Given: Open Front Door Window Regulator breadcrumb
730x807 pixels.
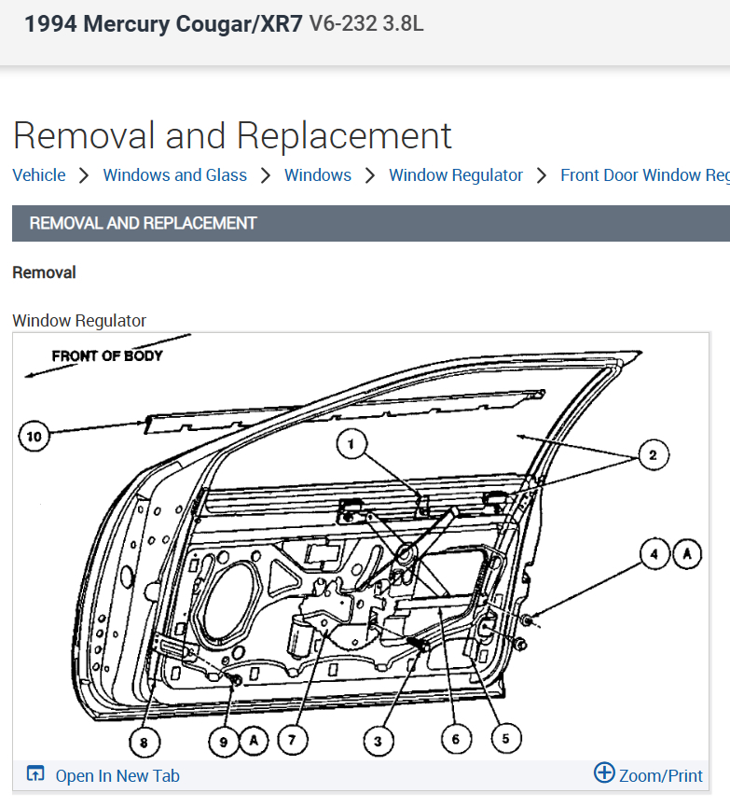Looking at the screenshot, I should [x=645, y=175].
